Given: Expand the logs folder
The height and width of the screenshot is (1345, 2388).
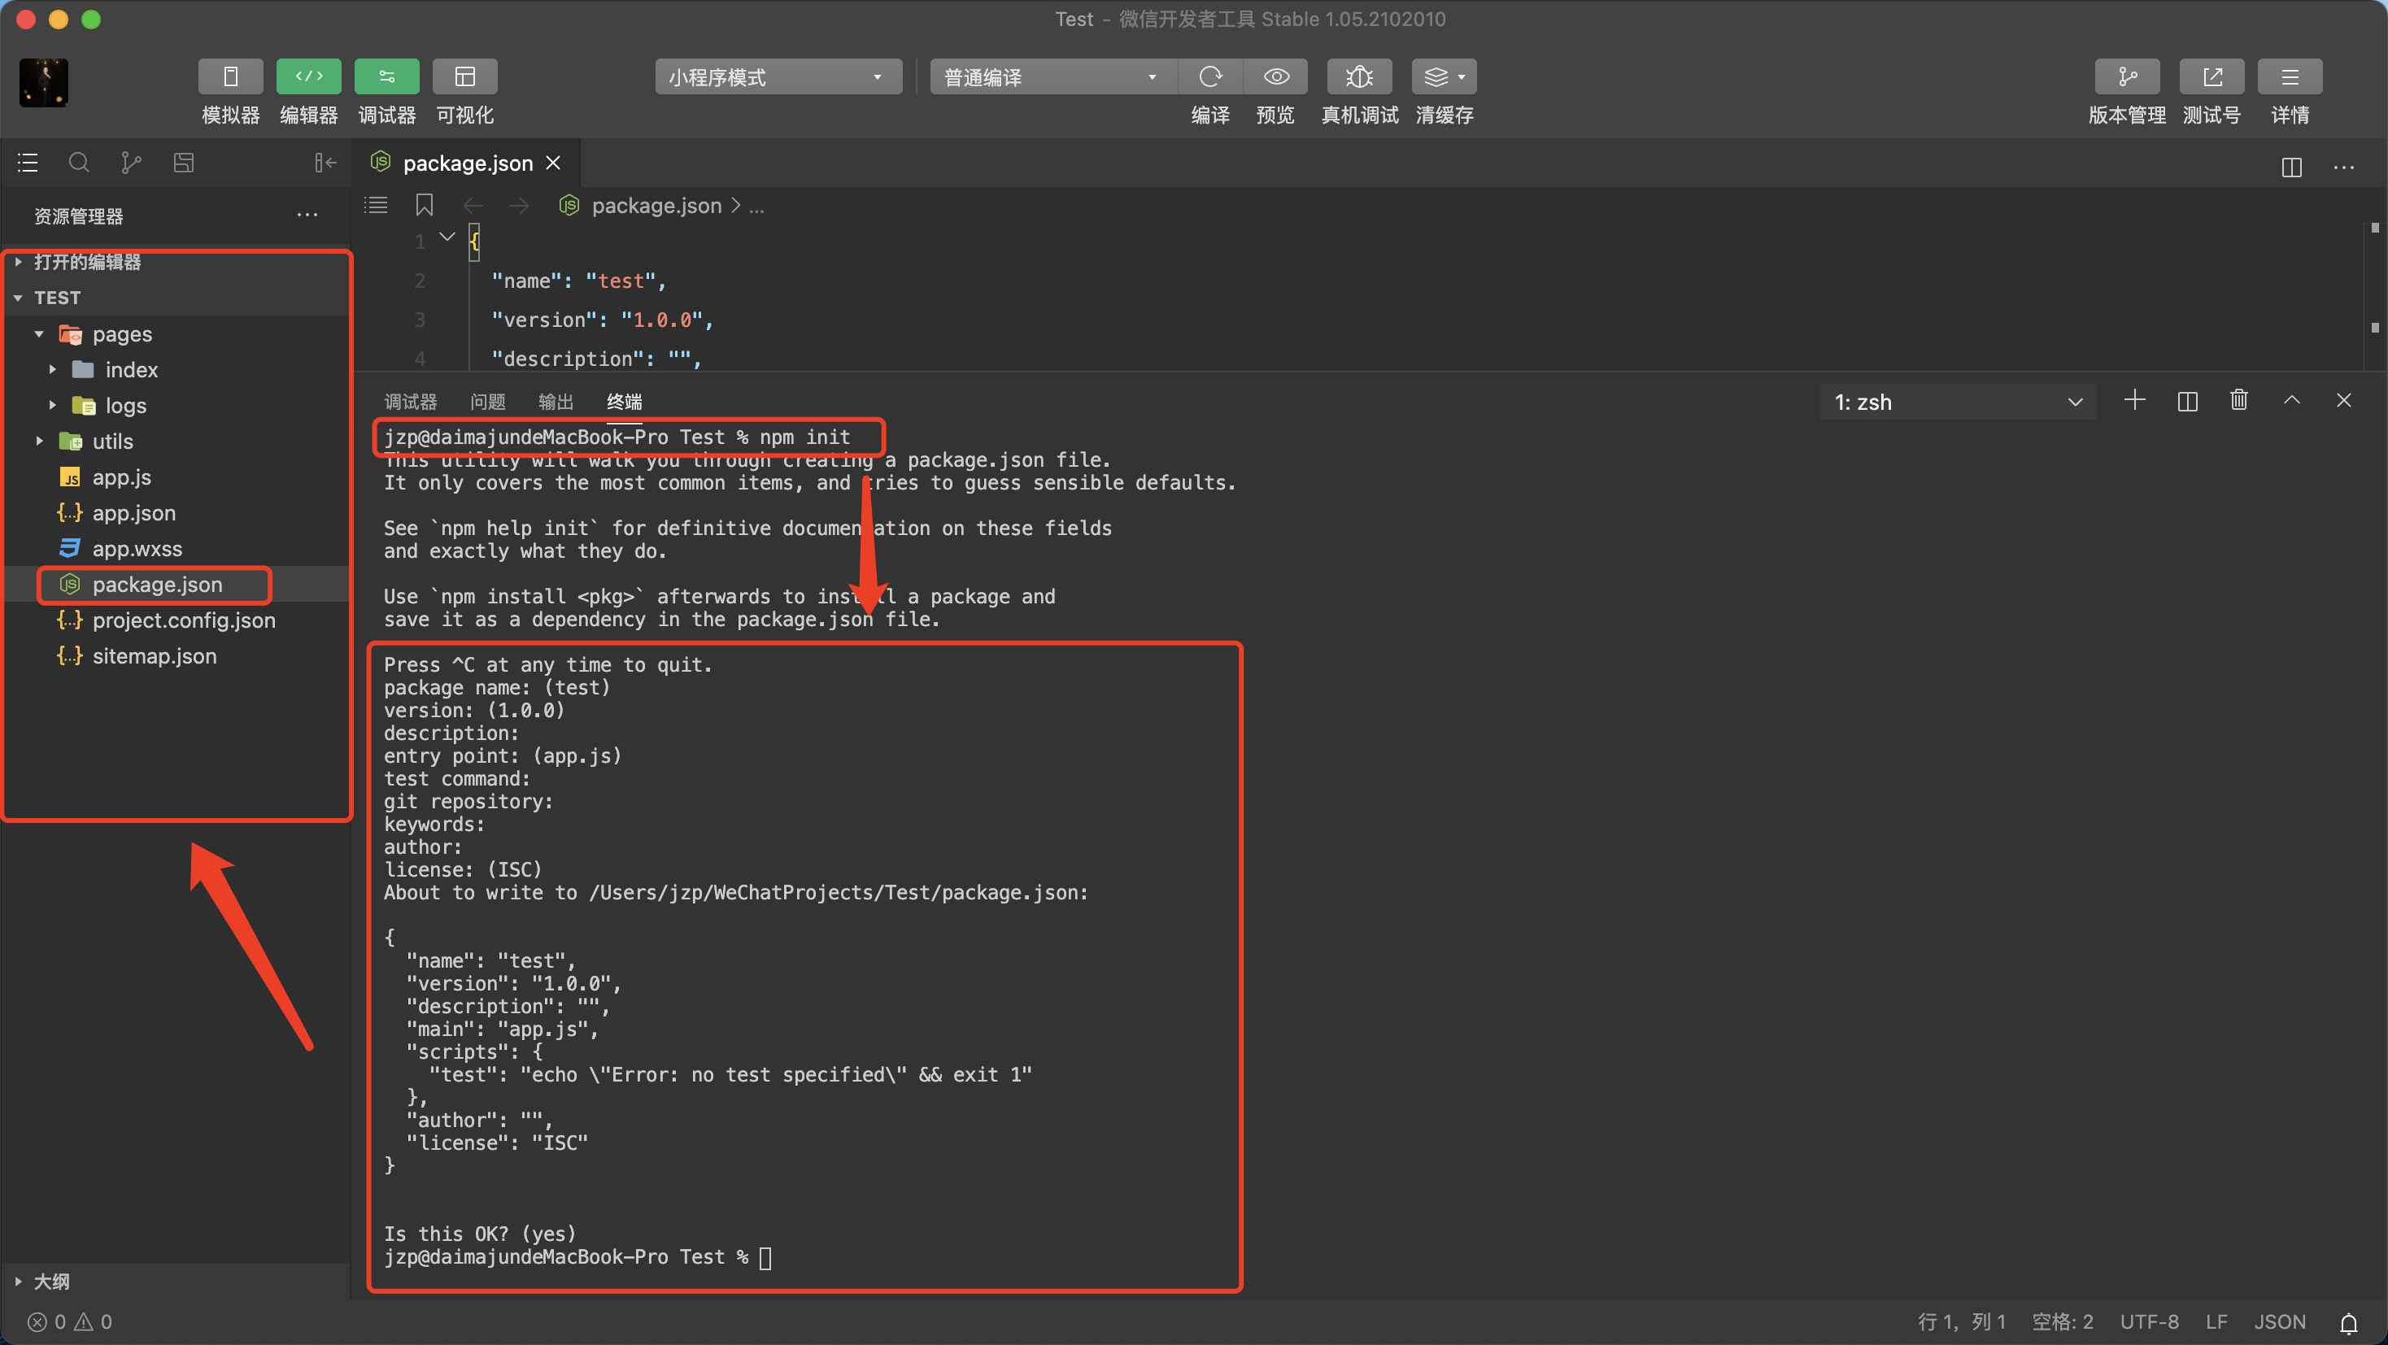Looking at the screenshot, I should 176,405.
